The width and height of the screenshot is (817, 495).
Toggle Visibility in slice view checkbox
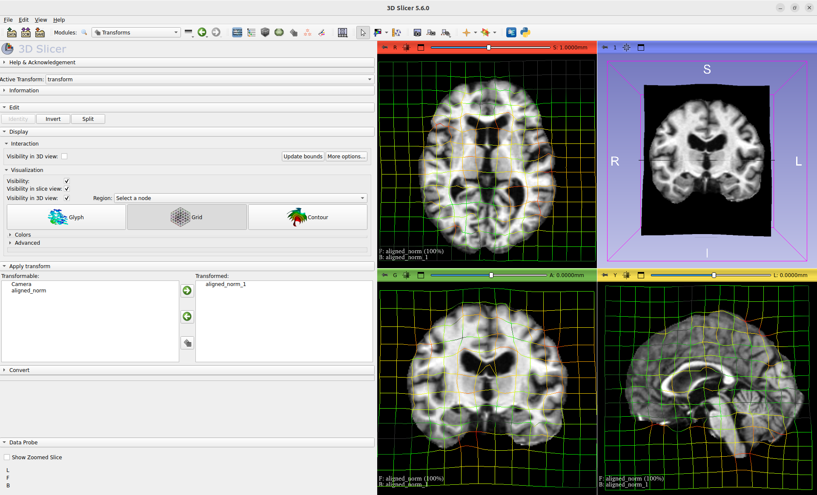(x=67, y=189)
